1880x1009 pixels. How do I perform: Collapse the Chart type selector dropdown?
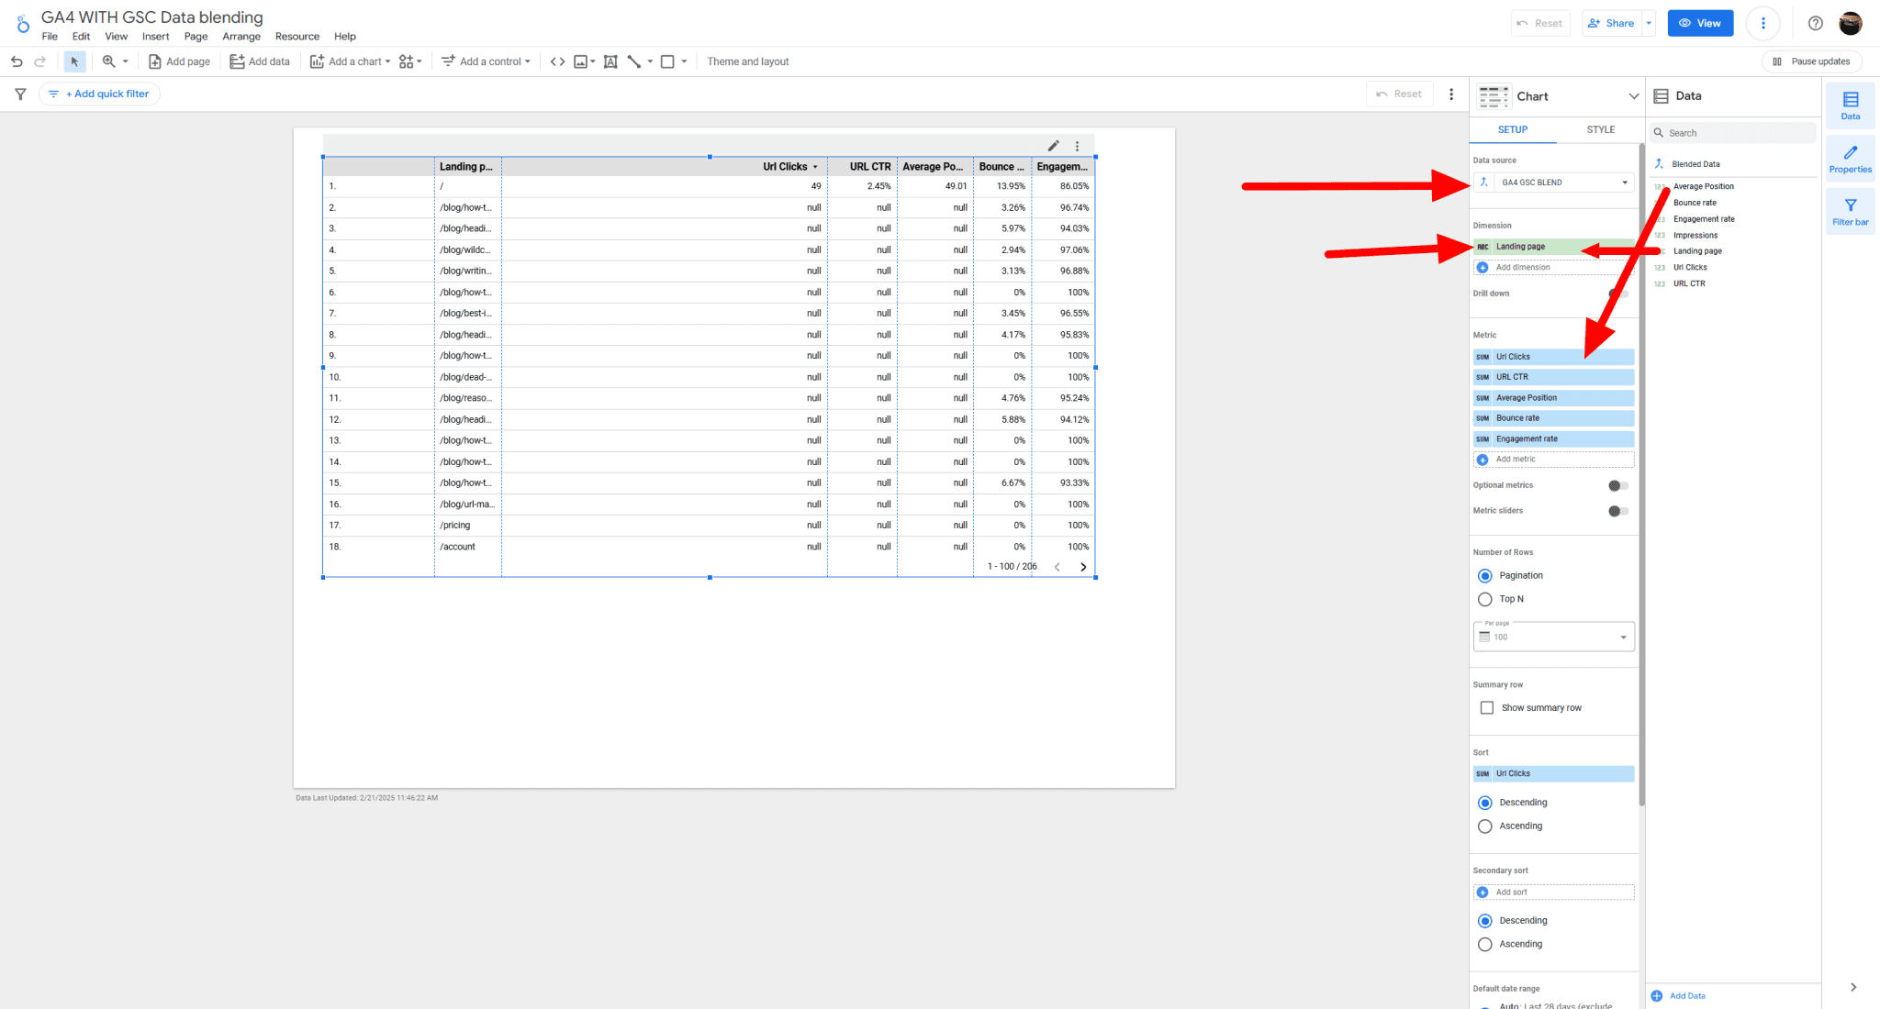coord(1633,95)
